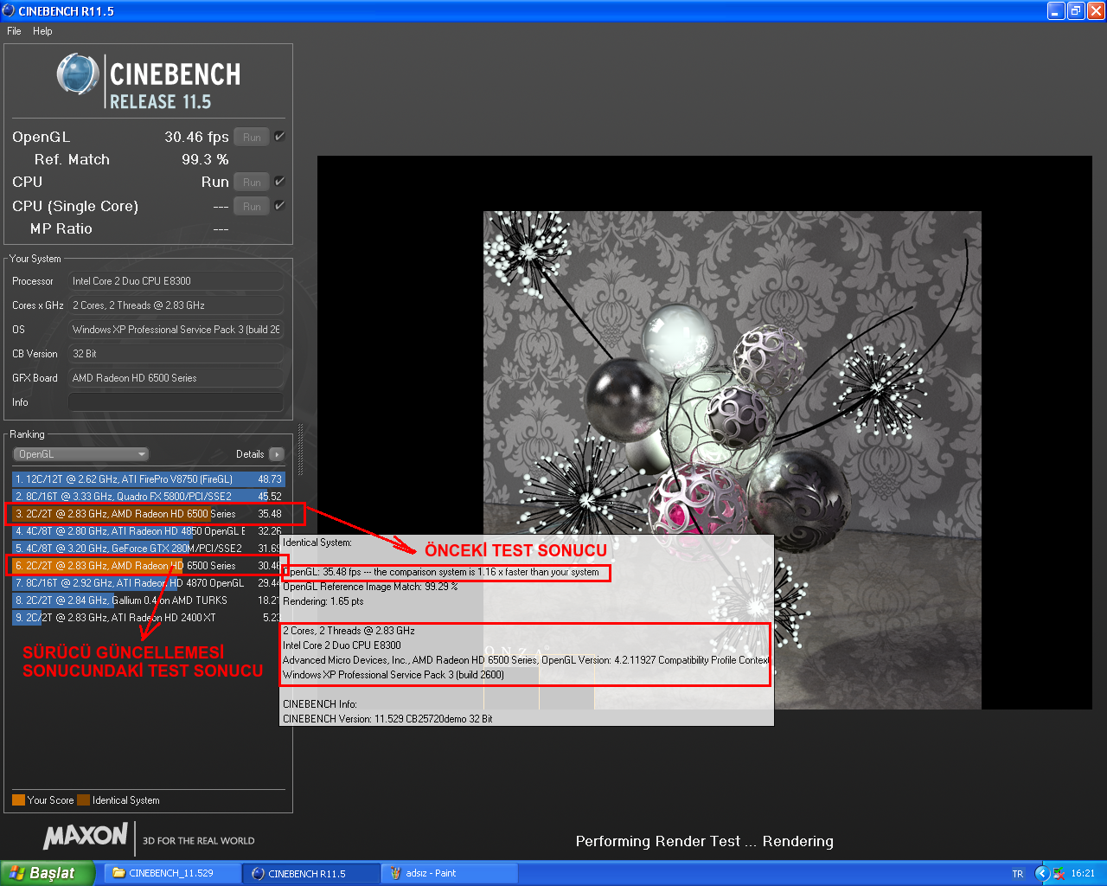The height and width of the screenshot is (886, 1107).
Task: Click the Your Score orange legend swatch
Action: pos(18,800)
